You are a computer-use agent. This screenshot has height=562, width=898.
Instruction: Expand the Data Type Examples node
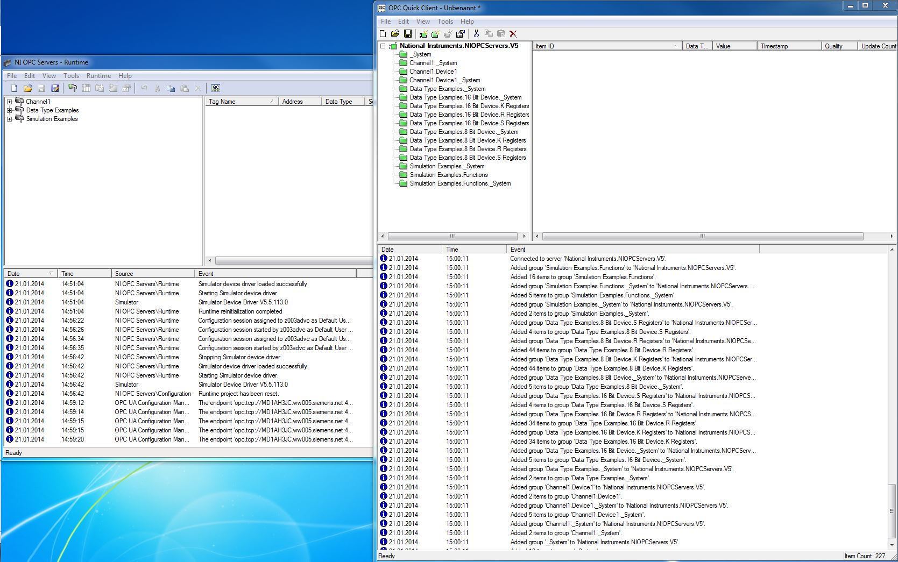click(9, 110)
